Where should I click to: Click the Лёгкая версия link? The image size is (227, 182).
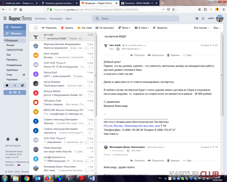point(13,146)
